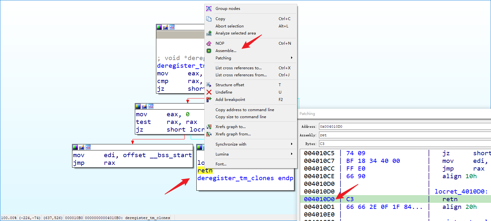
Task: Click the NOP eraser icon
Action: tap(209, 43)
